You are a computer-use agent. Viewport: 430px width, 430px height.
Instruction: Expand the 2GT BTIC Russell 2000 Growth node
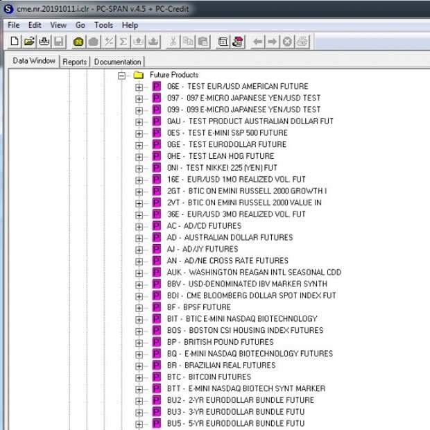[x=139, y=191]
